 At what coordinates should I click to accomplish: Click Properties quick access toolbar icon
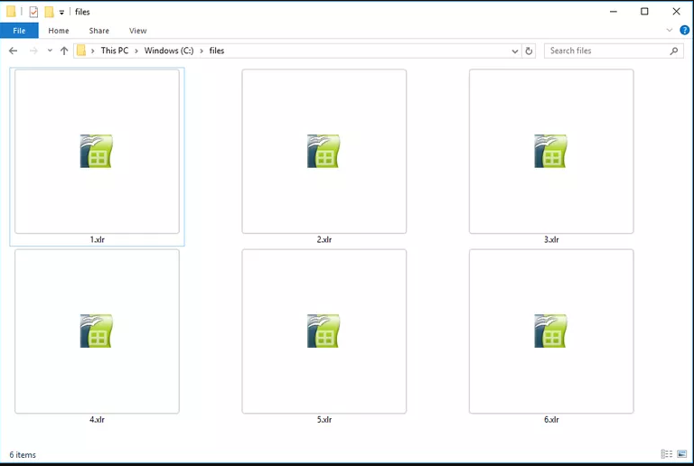[x=33, y=12]
